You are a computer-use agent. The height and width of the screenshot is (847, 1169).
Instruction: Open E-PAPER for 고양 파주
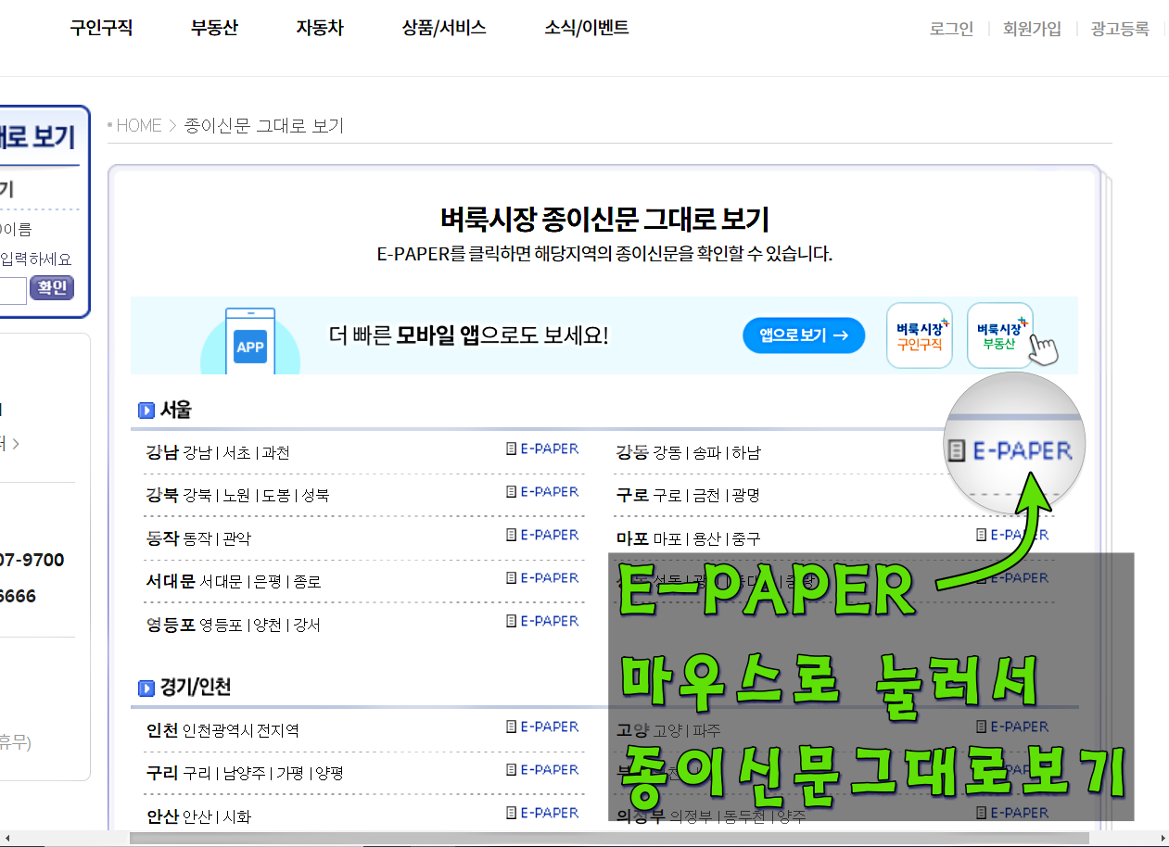click(1012, 727)
